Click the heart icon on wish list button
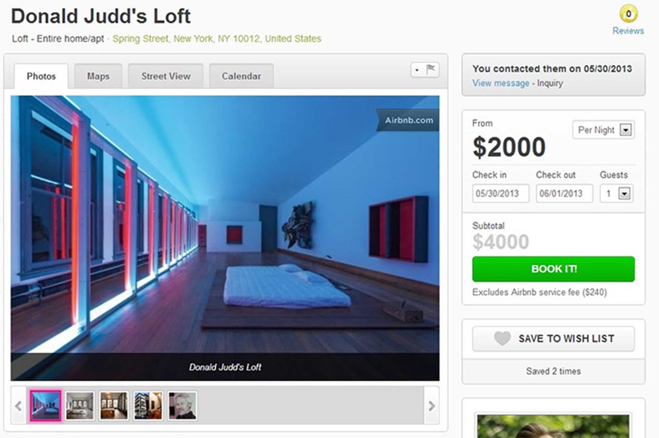The width and height of the screenshot is (659, 438). click(502, 338)
